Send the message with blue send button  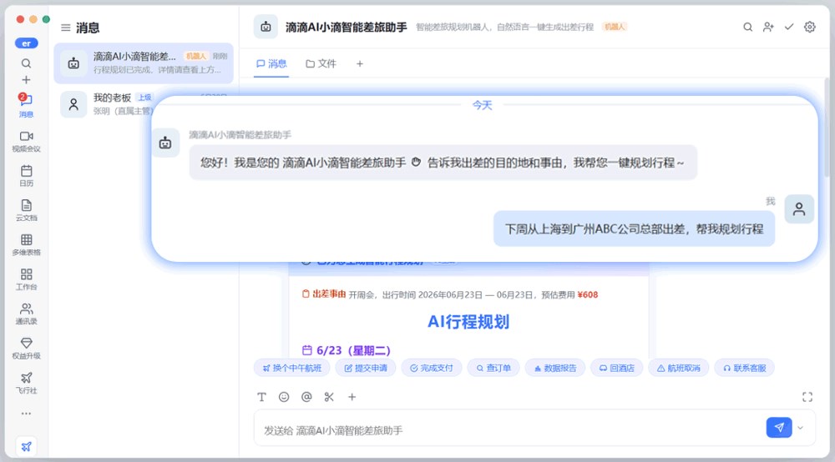[778, 428]
